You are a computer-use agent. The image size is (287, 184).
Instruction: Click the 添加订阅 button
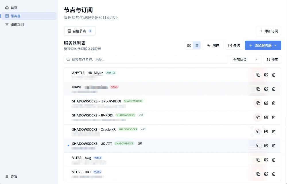tap(269, 31)
